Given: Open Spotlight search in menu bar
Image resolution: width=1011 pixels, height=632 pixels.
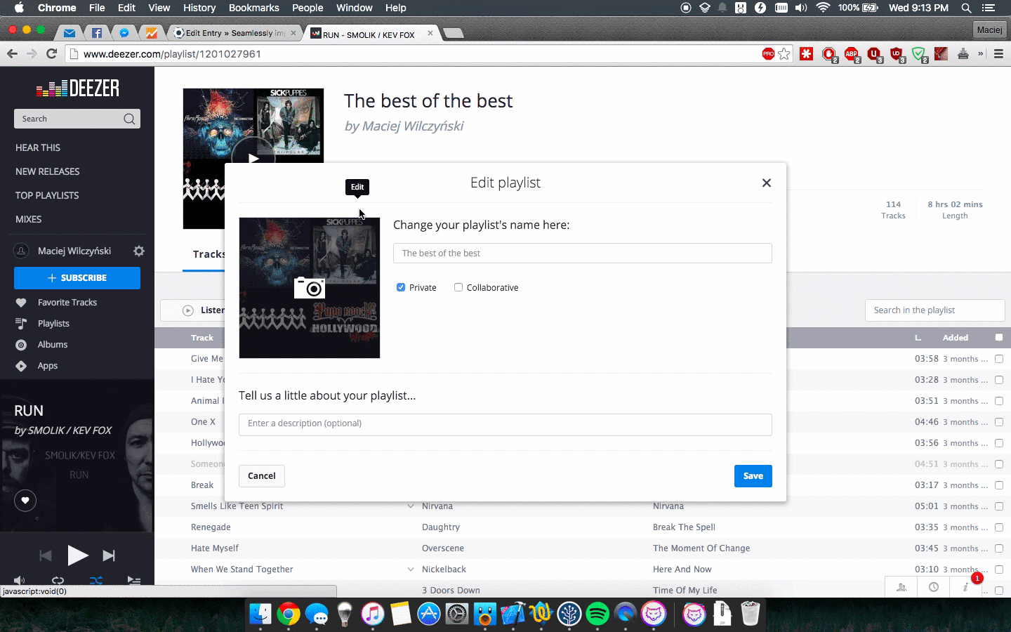Looking at the screenshot, I should (x=966, y=8).
